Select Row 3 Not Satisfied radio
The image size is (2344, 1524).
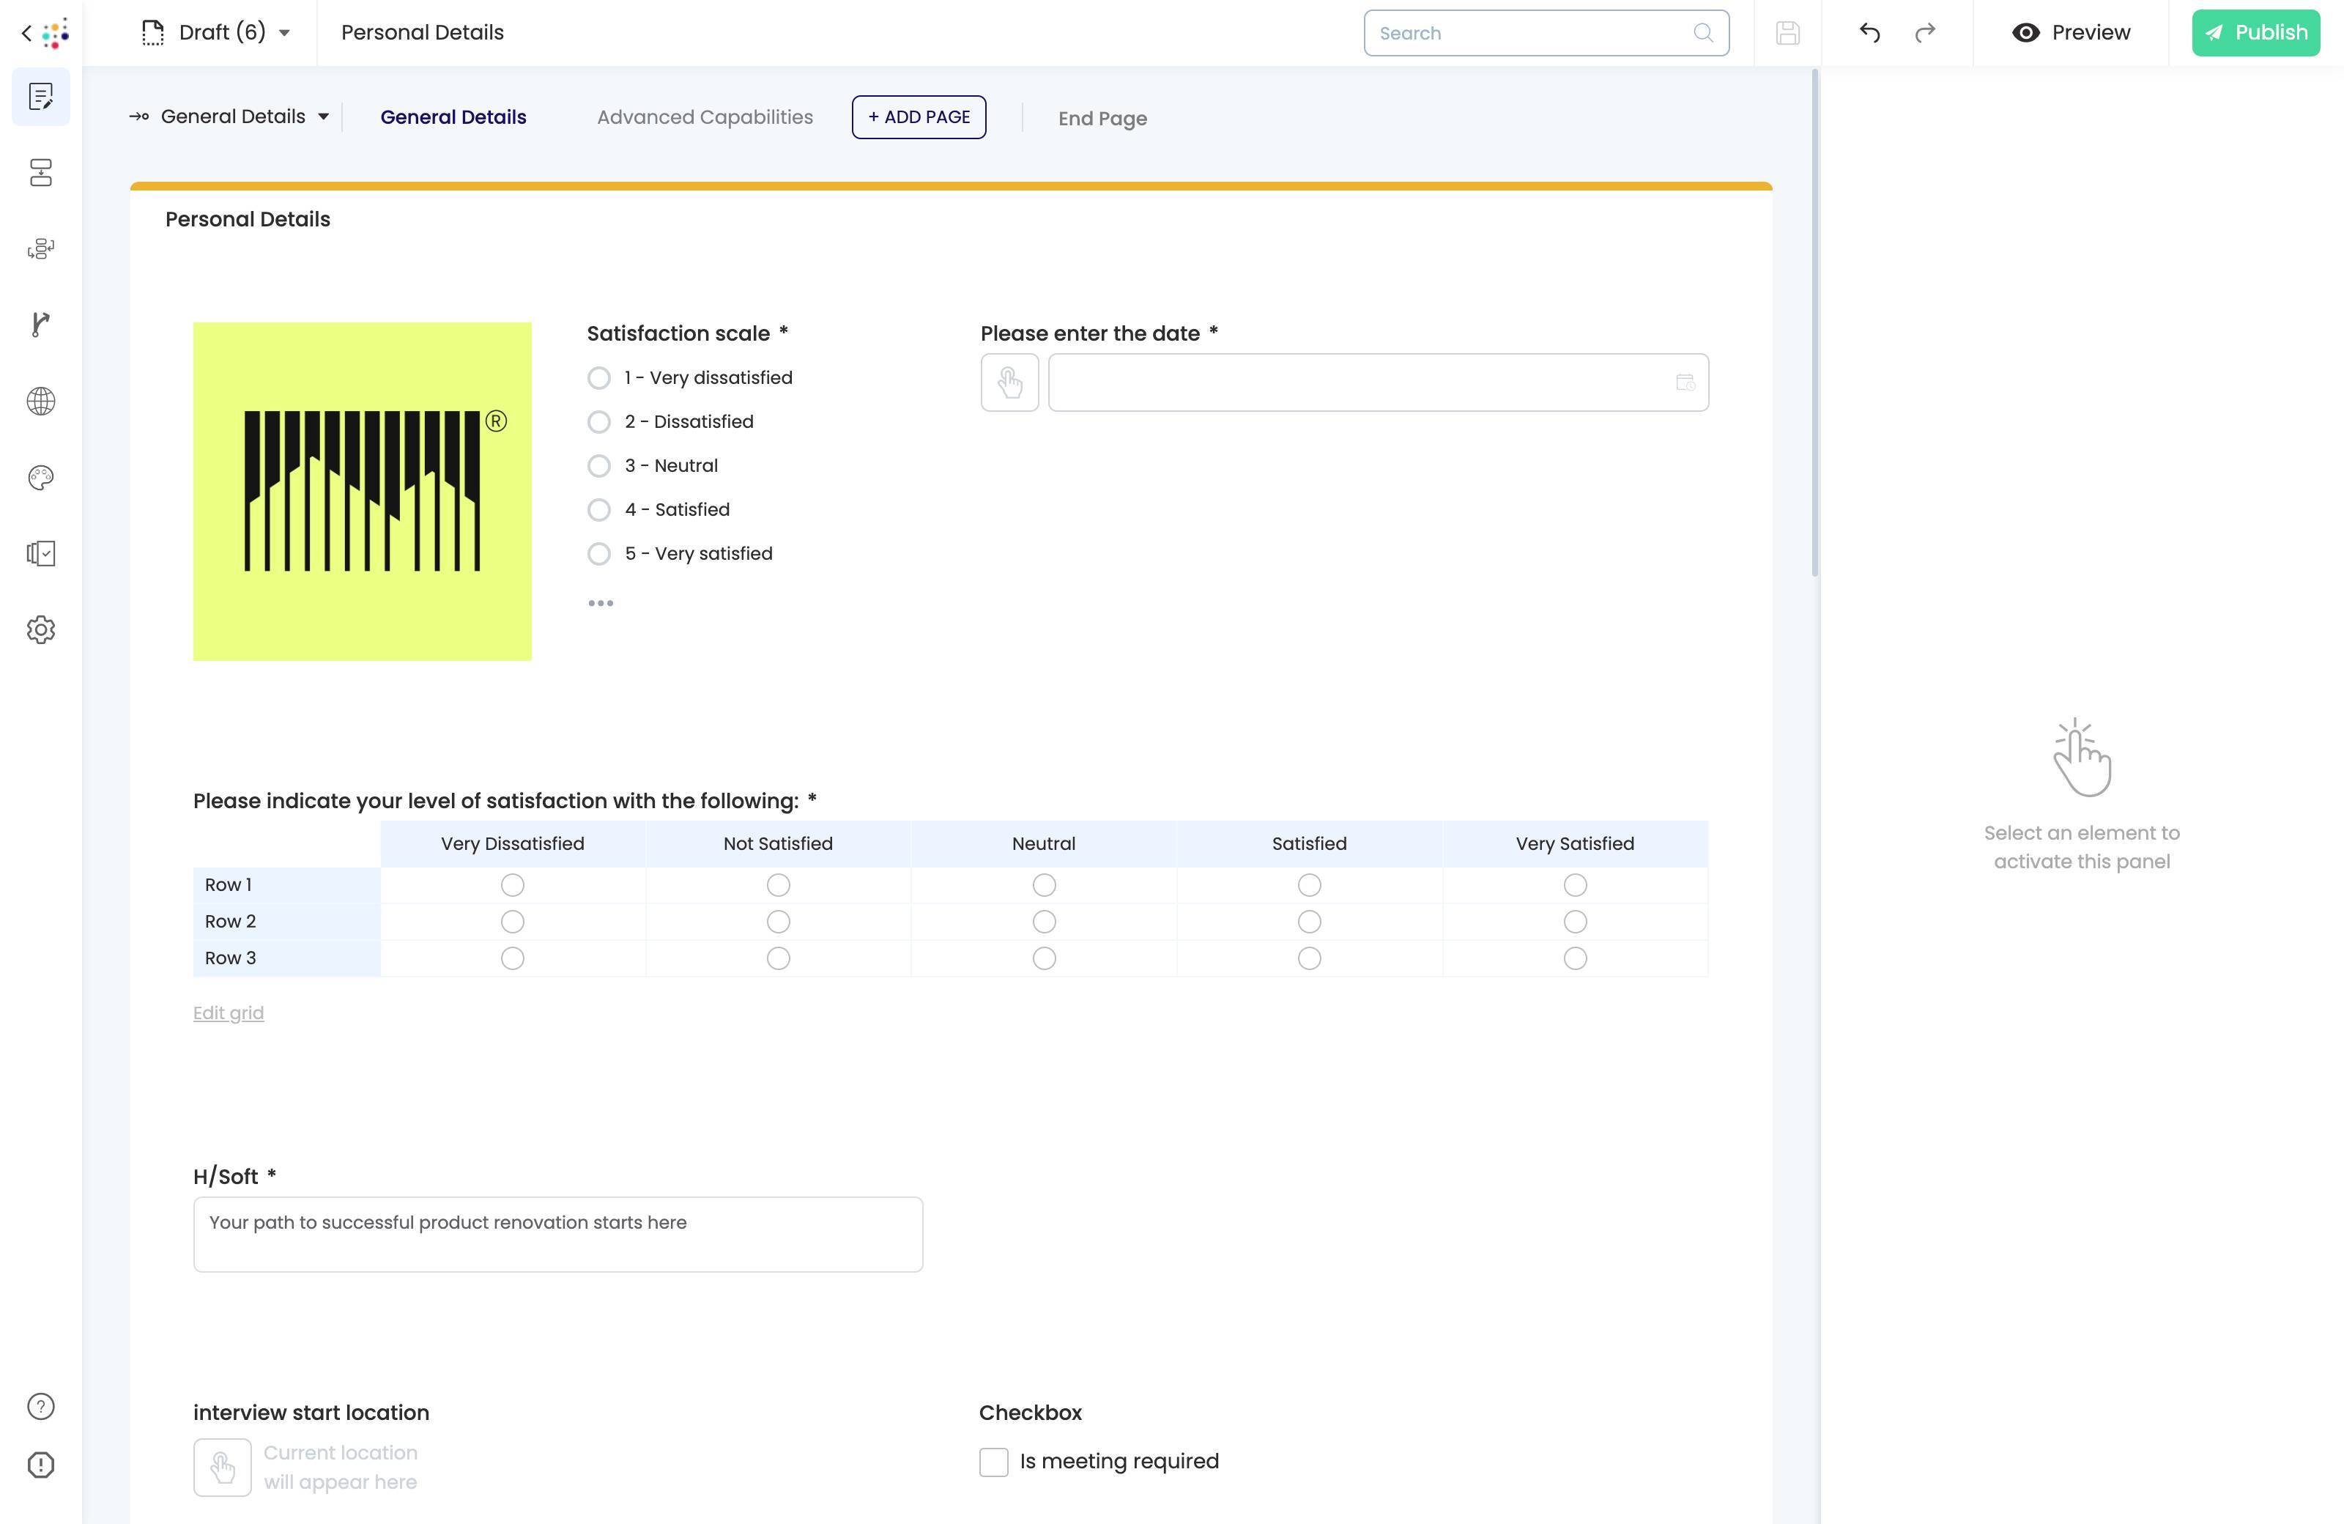[778, 958]
